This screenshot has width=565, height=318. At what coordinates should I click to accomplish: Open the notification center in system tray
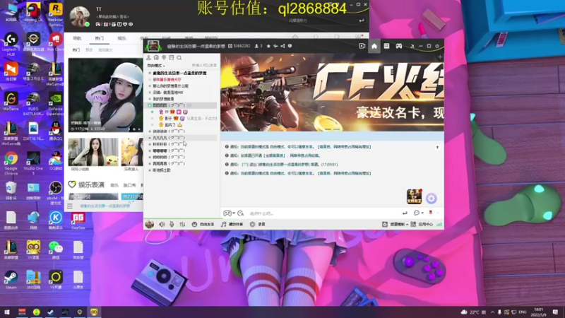(555, 312)
